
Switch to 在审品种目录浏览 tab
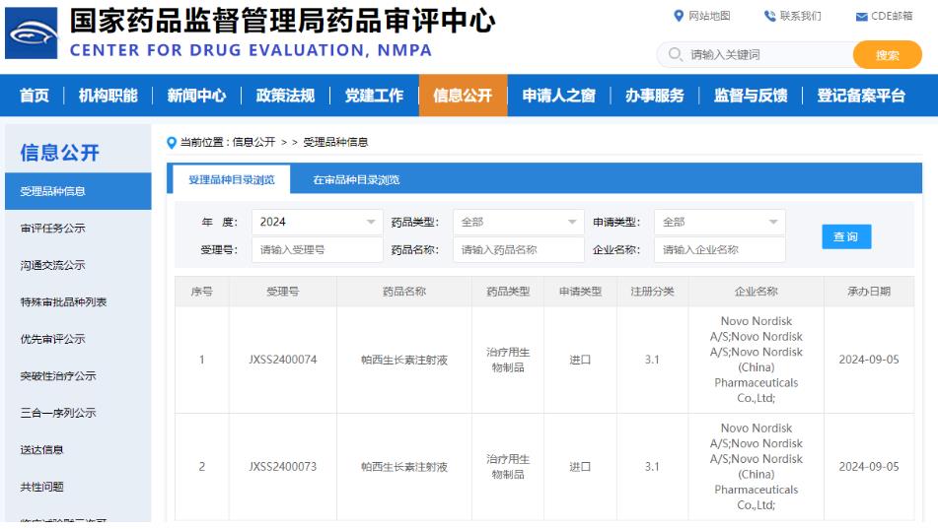point(356,180)
